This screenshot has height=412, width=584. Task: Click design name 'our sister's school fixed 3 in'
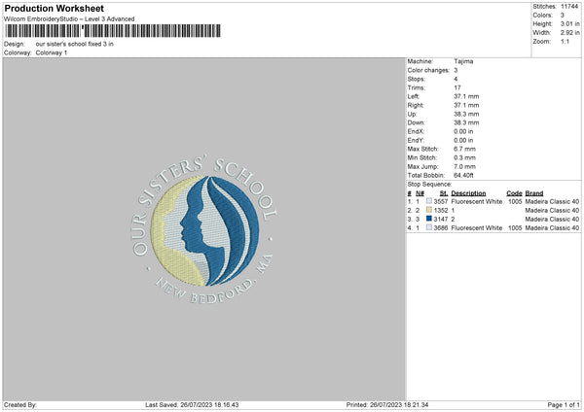tap(75, 44)
